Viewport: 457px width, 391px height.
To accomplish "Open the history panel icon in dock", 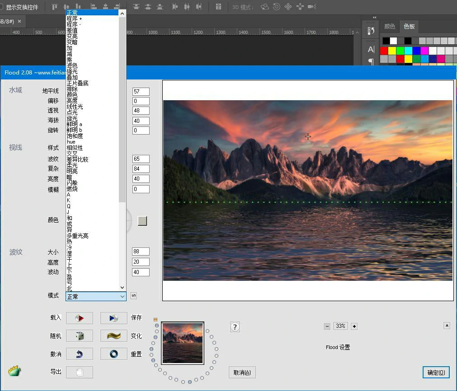I will click(x=371, y=31).
